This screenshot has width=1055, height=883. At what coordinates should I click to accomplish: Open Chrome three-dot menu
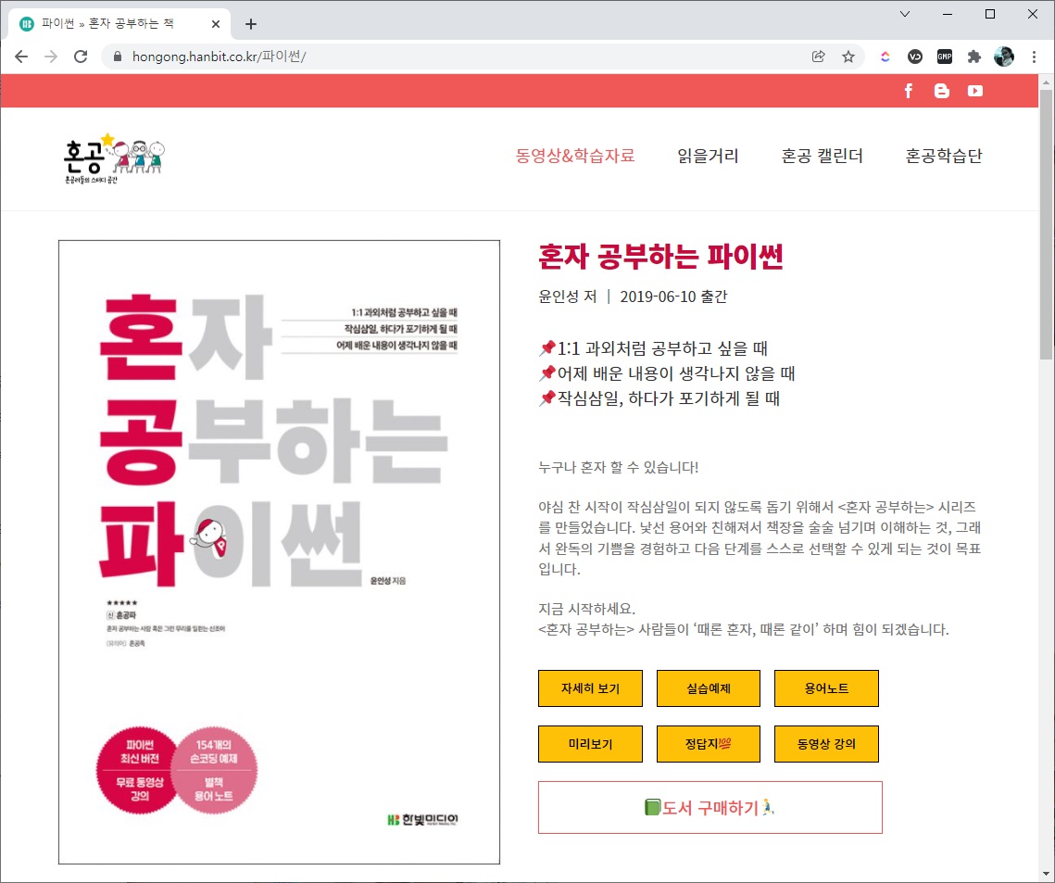(x=1034, y=57)
